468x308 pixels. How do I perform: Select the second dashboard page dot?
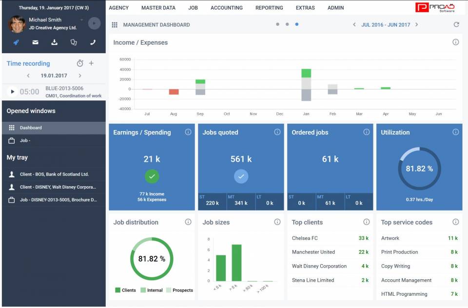(287, 24)
